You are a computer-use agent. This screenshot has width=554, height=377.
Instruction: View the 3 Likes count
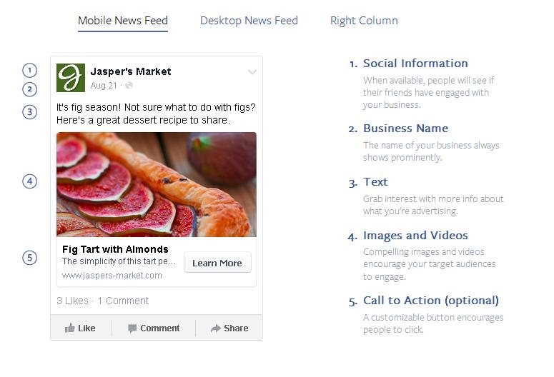[73, 301]
